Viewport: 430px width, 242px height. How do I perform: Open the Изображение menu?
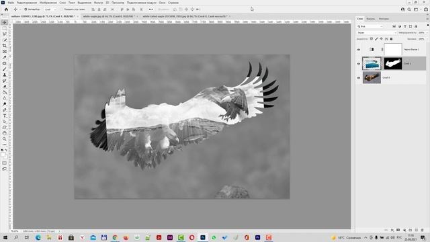pyautogui.click(x=48, y=3)
